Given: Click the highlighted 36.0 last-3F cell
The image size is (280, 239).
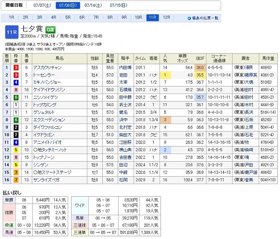Looking at the screenshot, I should (x=199, y=67).
